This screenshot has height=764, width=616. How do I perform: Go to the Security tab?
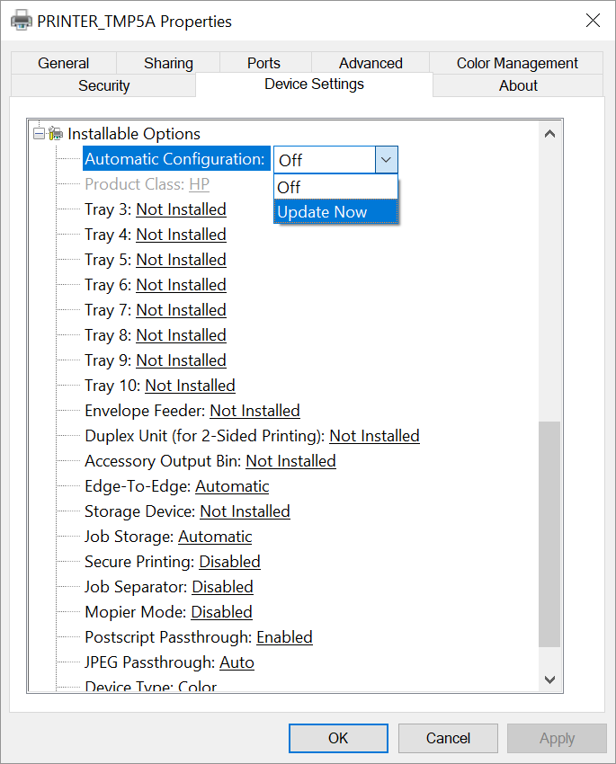tap(103, 85)
